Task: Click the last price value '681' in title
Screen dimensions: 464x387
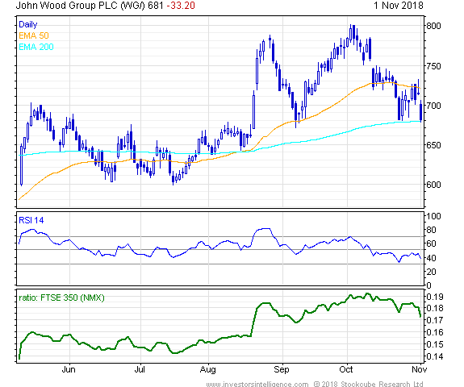Action: click(156, 6)
